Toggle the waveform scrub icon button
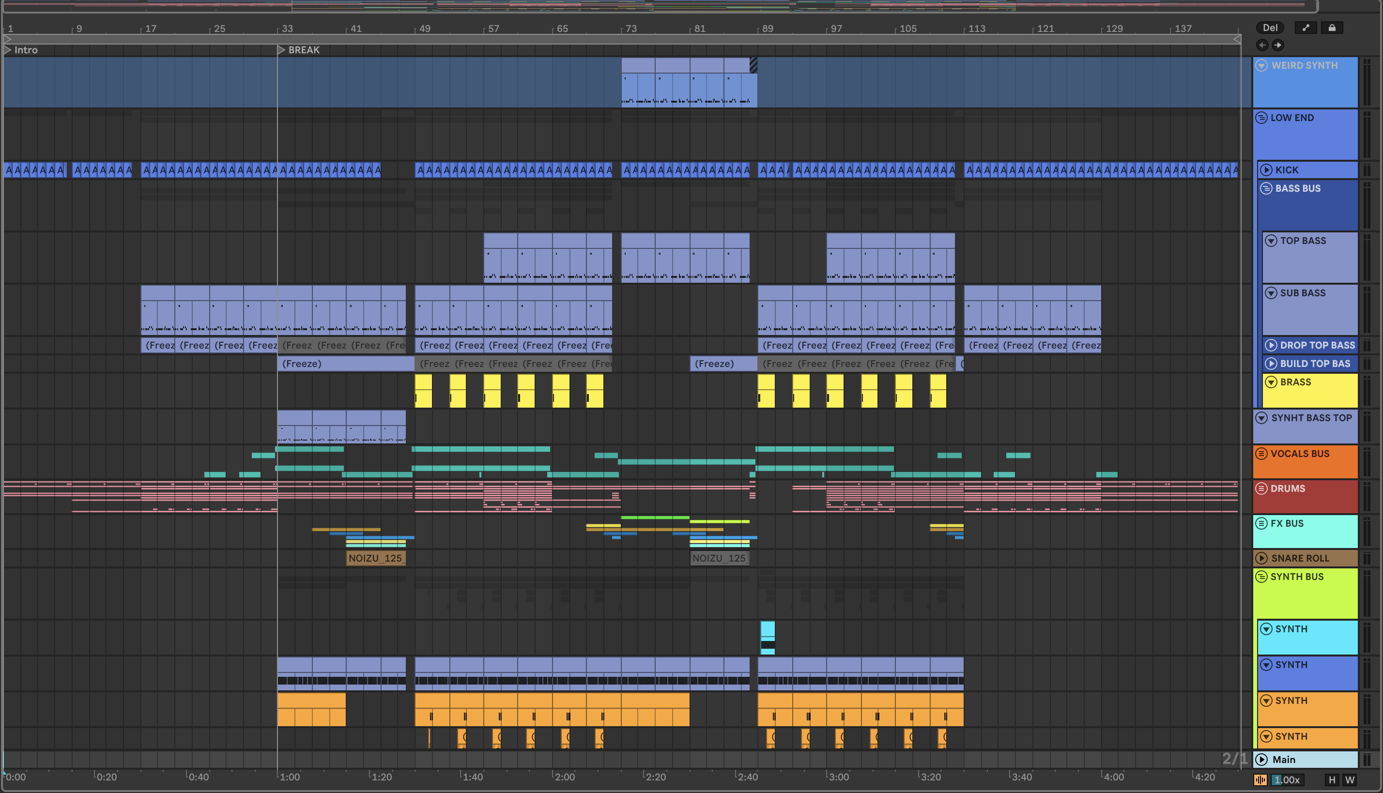This screenshot has height=793, width=1383. coord(1260,780)
